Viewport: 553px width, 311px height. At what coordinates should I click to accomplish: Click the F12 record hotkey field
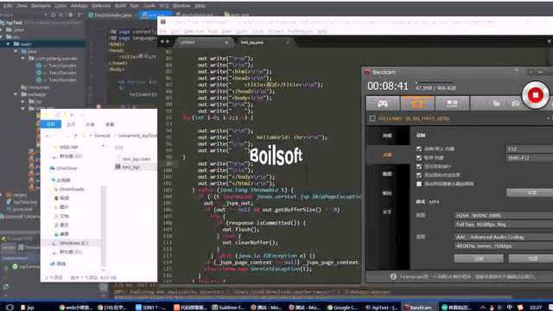pyautogui.click(x=530, y=149)
